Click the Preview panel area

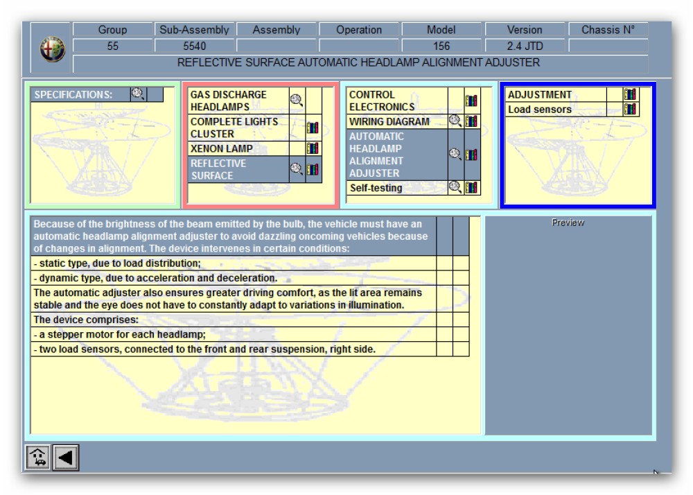point(568,326)
